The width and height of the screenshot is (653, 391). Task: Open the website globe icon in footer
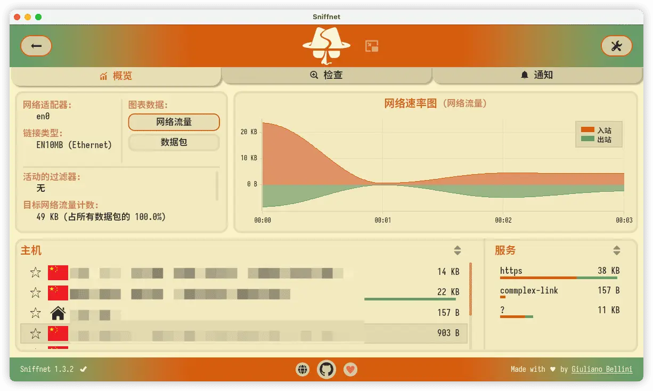(303, 369)
